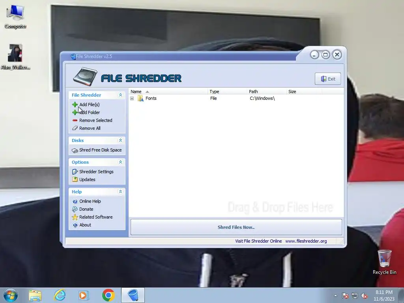Click the About info icon
This screenshot has width=404, height=303.
pos(75,225)
